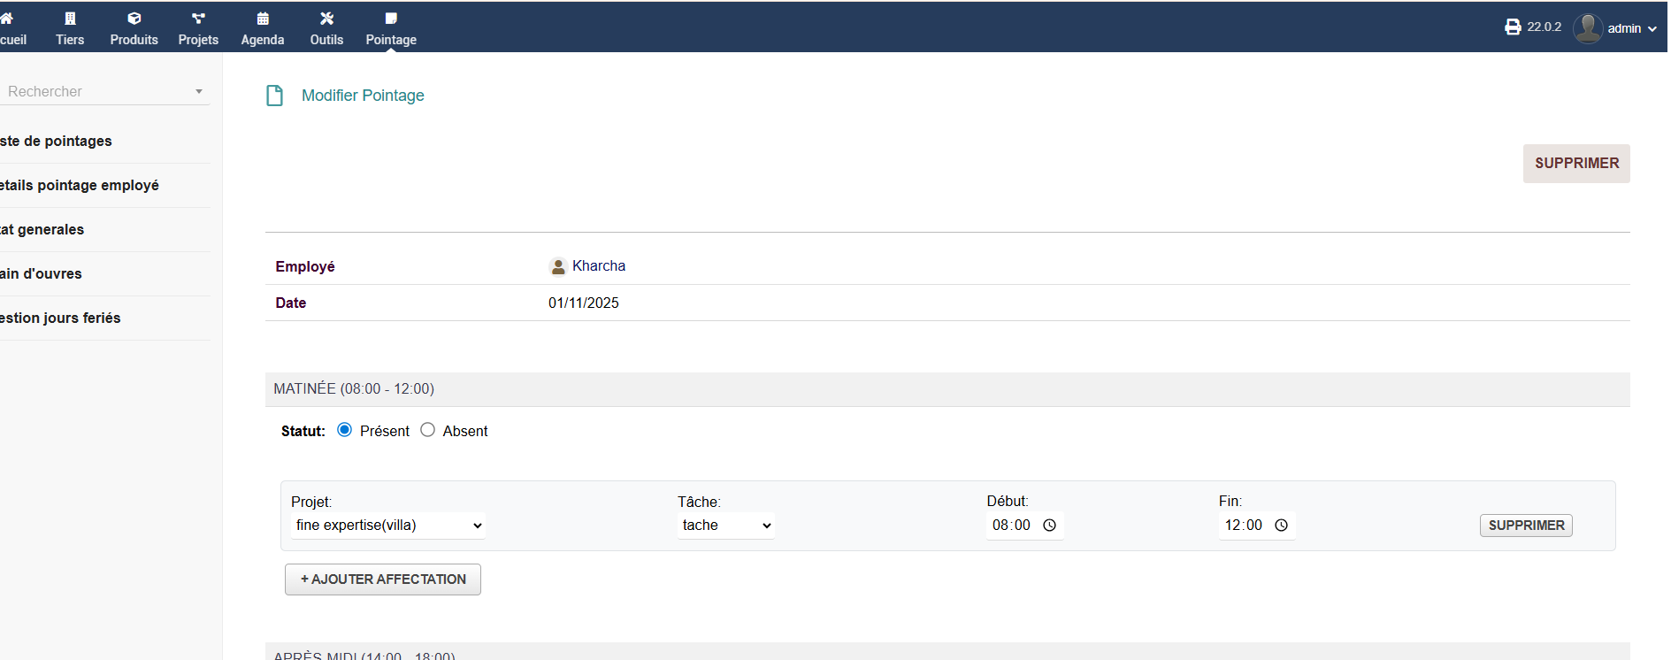Viewport: 1671px width, 660px height.
Task: Open the Outils wrench icon
Action: tap(326, 19)
